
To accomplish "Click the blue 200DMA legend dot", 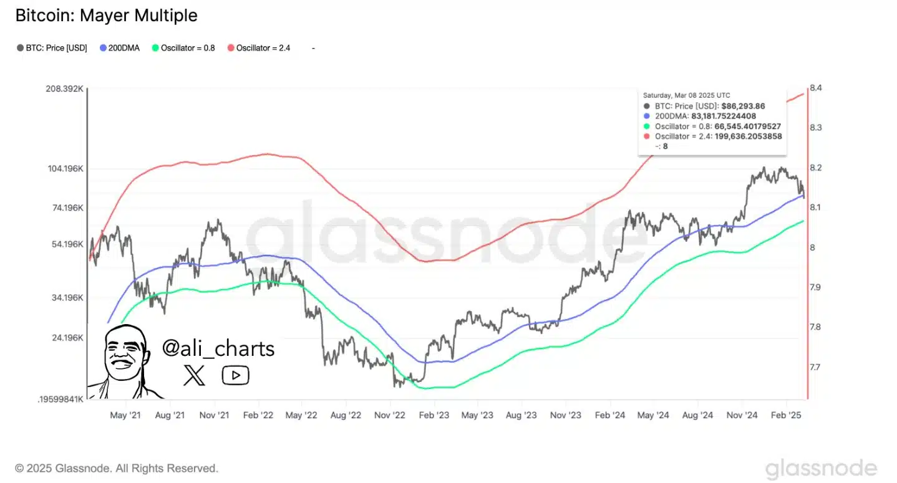I will (x=103, y=47).
